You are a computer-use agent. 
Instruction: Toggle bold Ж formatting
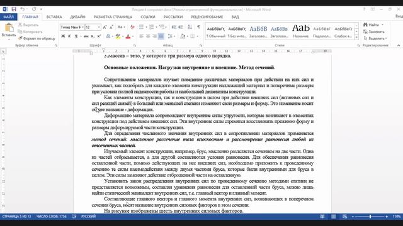pyautogui.click(x=63, y=36)
